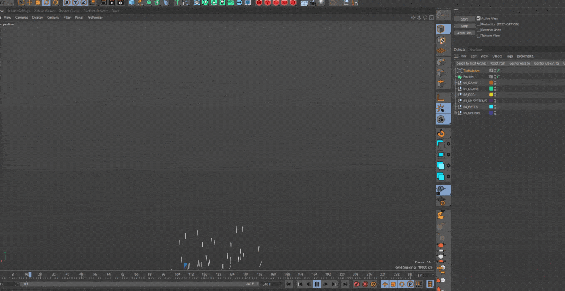Screen dimensions: 565x291
Task: Click the Center Axis to button
Action: (x=519, y=63)
